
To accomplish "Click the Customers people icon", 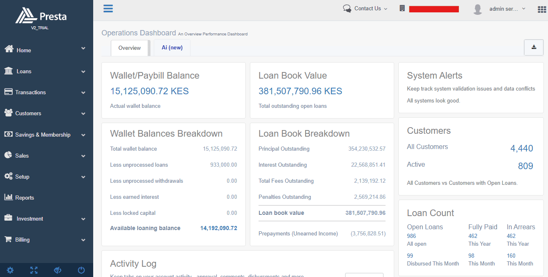I will [8, 113].
